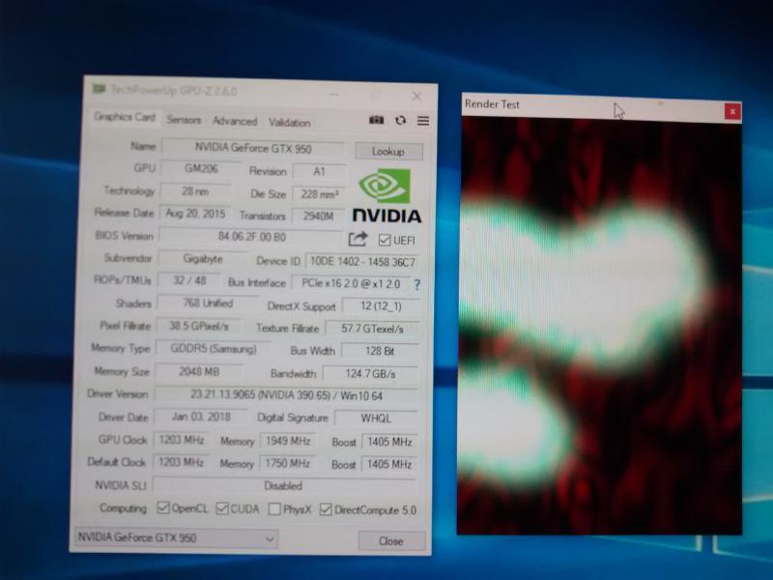The height and width of the screenshot is (580, 773).
Task: Toggle the UEFI checkbox
Action: pos(384,240)
